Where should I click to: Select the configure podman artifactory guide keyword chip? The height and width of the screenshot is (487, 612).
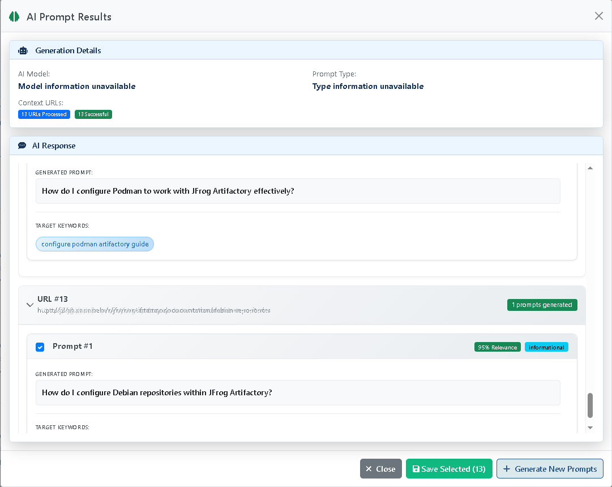point(95,244)
